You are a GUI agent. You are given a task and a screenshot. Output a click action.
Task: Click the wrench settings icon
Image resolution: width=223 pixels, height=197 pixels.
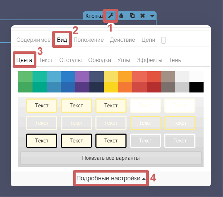tap(111, 16)
